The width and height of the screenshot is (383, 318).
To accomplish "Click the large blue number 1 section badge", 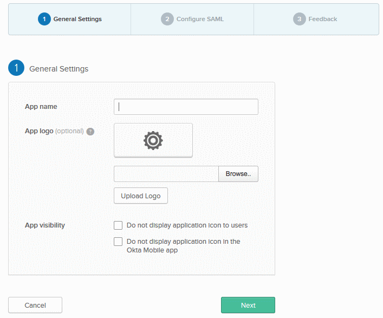I will [x=16, y=68].
